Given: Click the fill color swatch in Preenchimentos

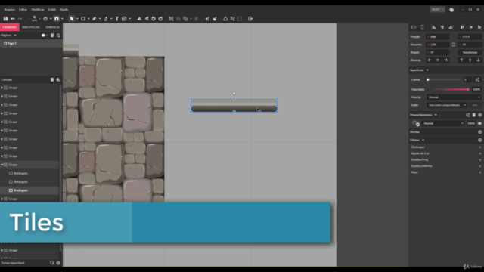Looking at the screenshot, I should point(415,123).
